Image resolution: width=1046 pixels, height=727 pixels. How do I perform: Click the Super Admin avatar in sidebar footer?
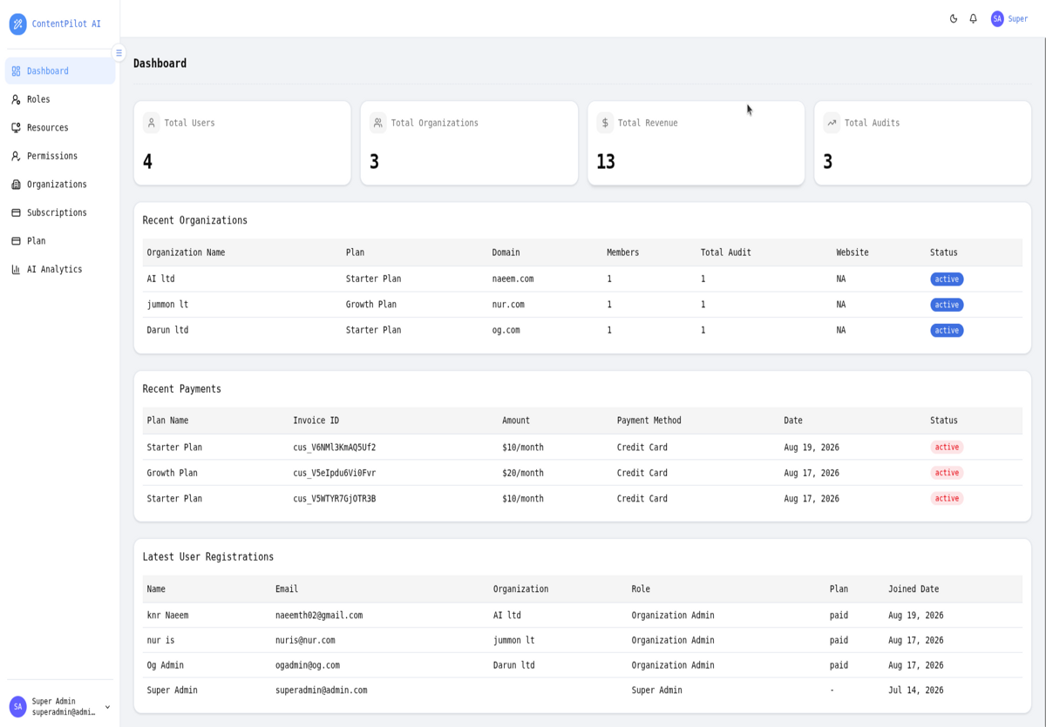click(17, 706)
